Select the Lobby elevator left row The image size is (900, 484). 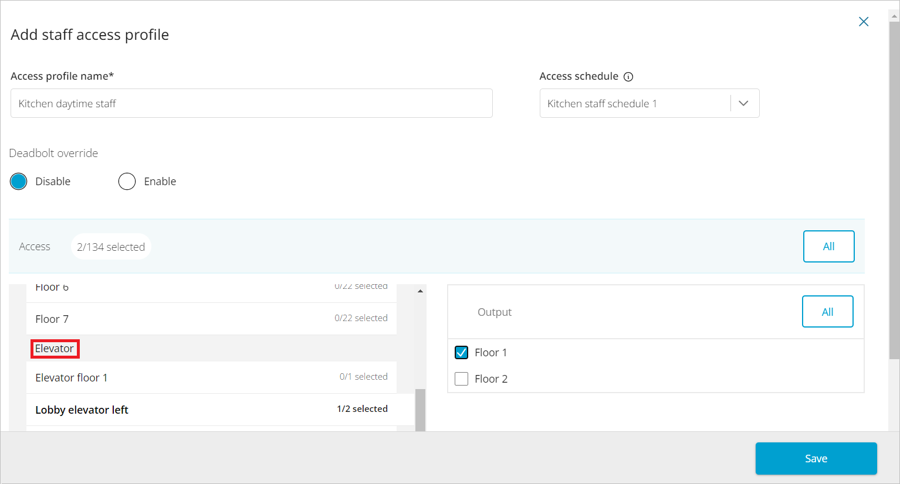coord(211,410)
